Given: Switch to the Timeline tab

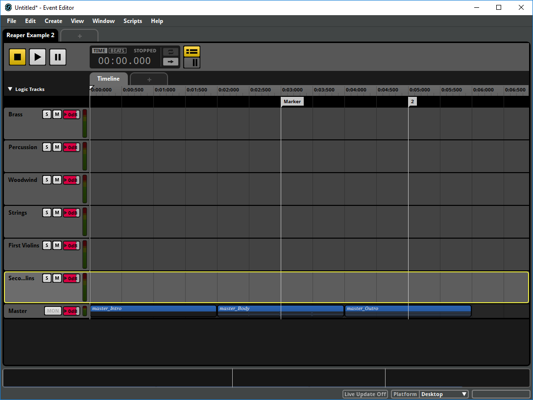Looking at the screenshot, I should [108, 78].
